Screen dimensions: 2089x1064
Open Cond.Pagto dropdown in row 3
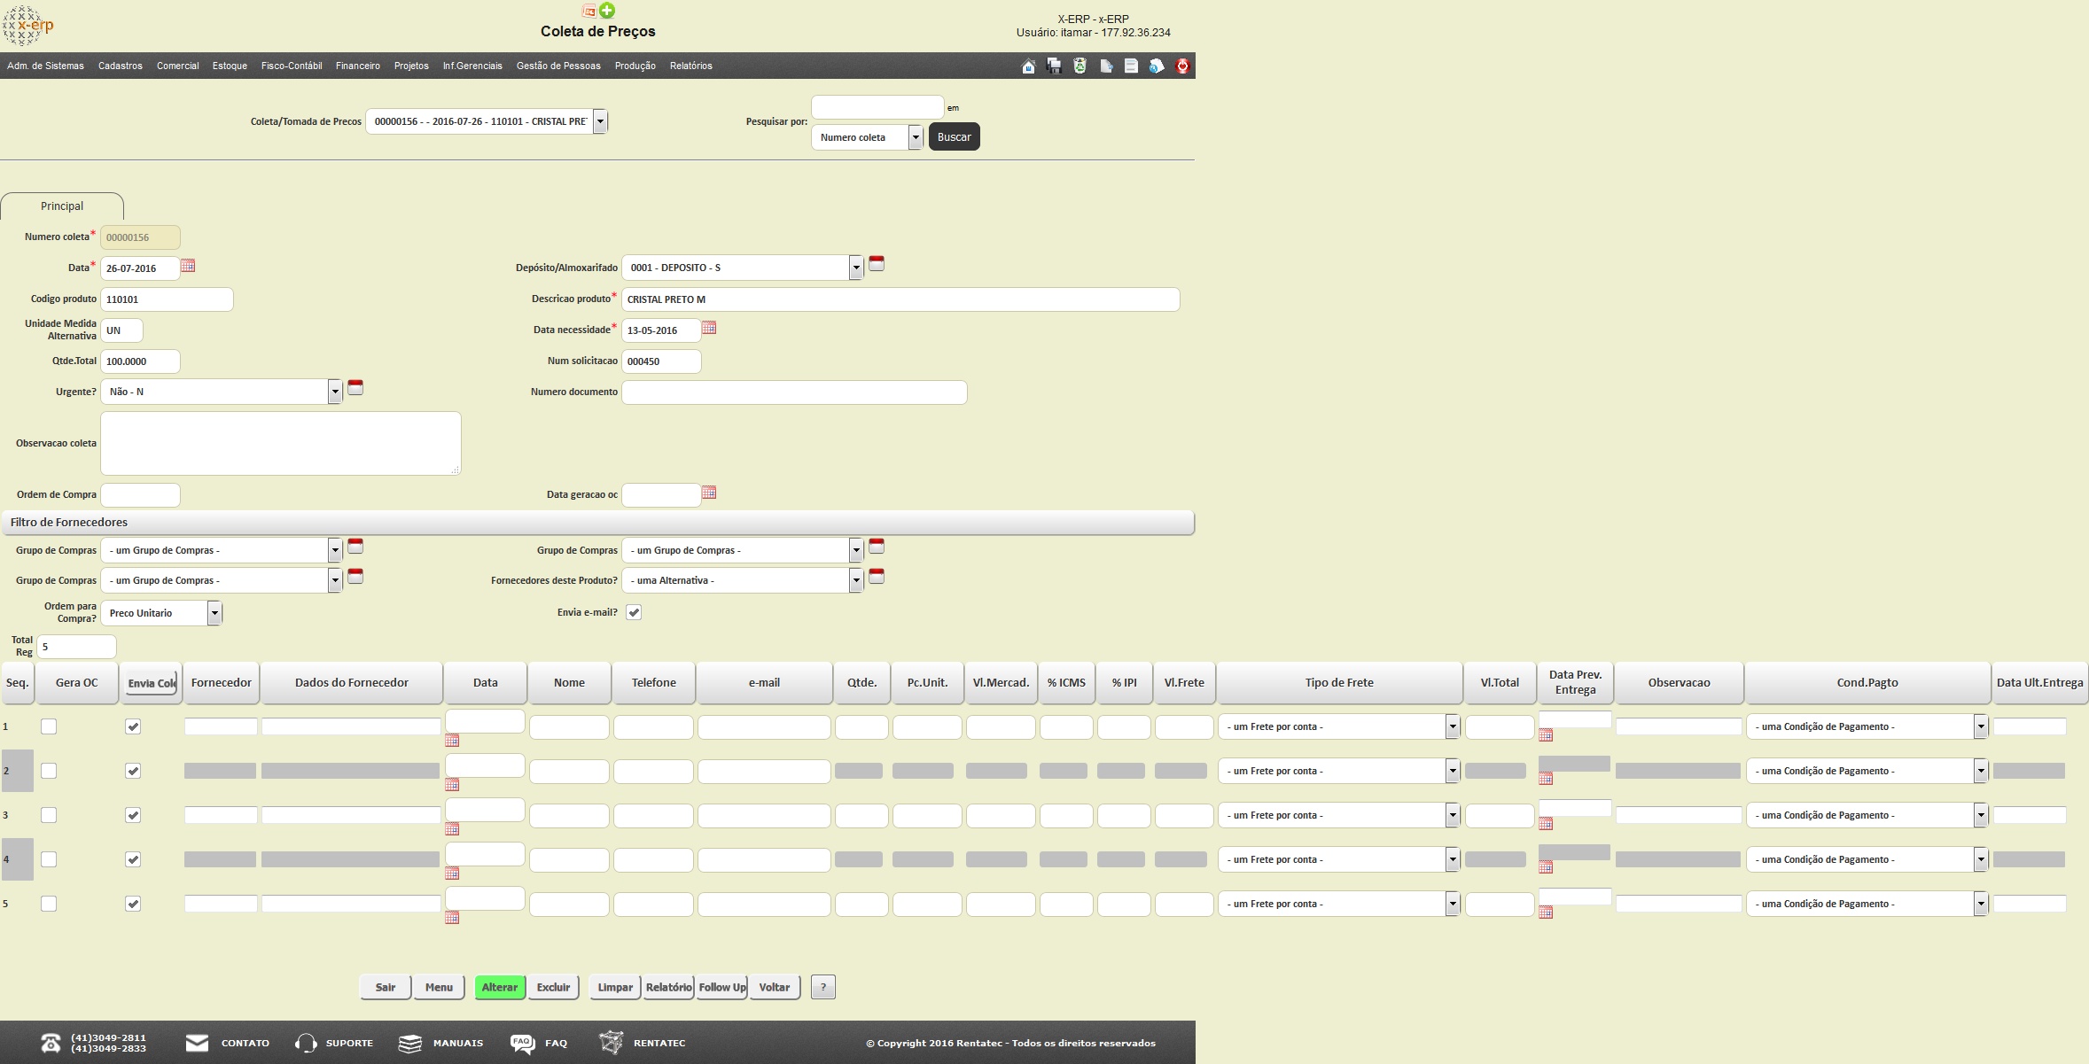click(x=1867, y=815)
